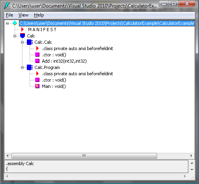Maximize the ILDASM window

pyautogui.click(x=174, y=4)
